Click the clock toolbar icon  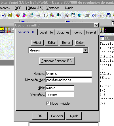point(46,15)
